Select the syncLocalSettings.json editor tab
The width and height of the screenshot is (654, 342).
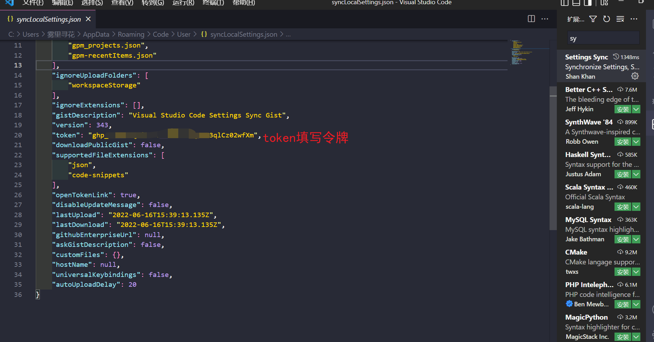48,19
